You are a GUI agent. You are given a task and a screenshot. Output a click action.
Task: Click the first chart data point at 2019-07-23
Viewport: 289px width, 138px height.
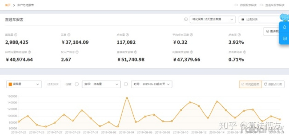19,121
